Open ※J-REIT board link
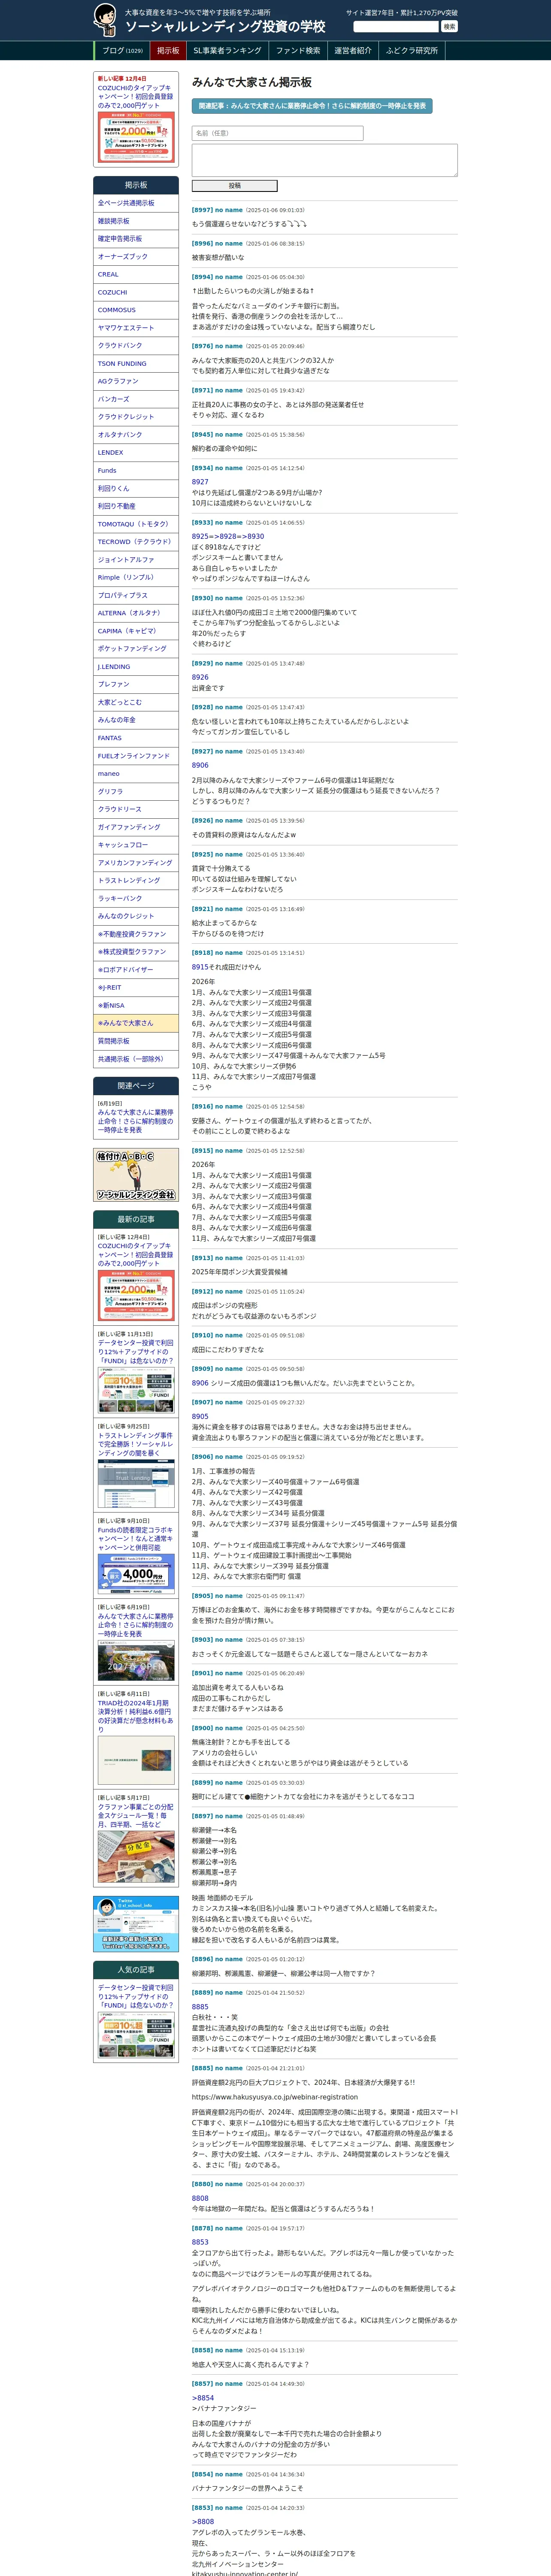This screenshot has height=2576, width=551. pos(136,987)
